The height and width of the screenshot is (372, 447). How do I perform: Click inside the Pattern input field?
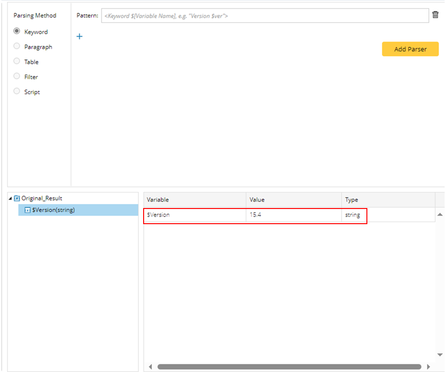(x=265, y=16)
